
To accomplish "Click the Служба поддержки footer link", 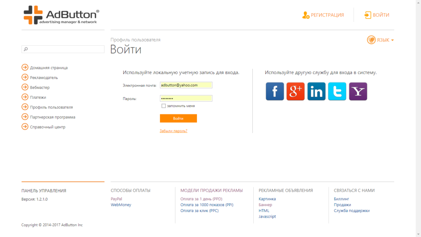I will (352, 211).
